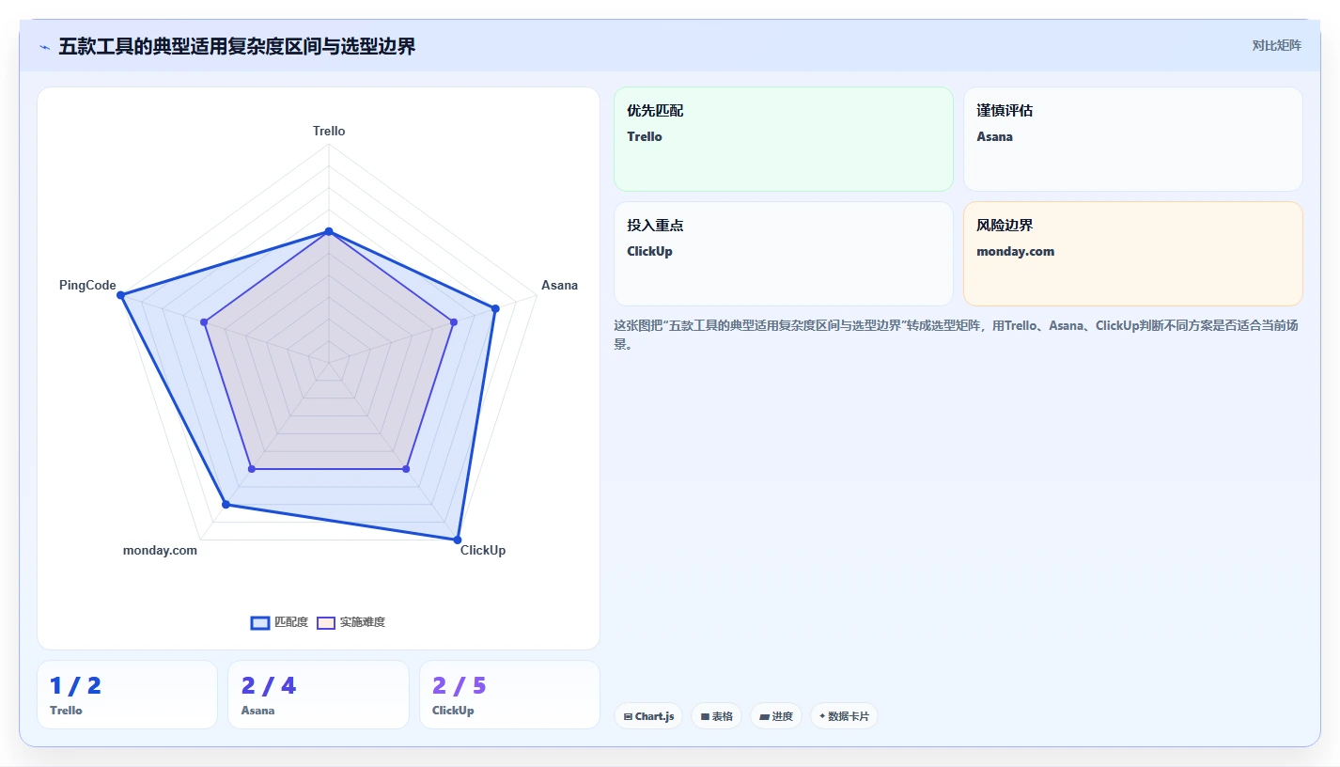Open the 优先匹配 matrix card
The height and width of the screenshot is (767, 1340).
click(x=784, y=139)
